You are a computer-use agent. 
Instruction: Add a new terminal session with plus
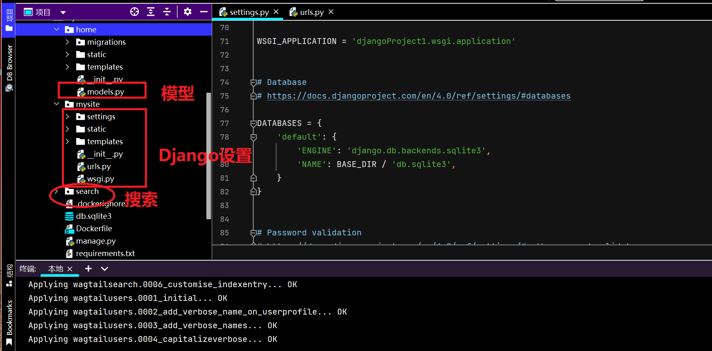(88, 269)
